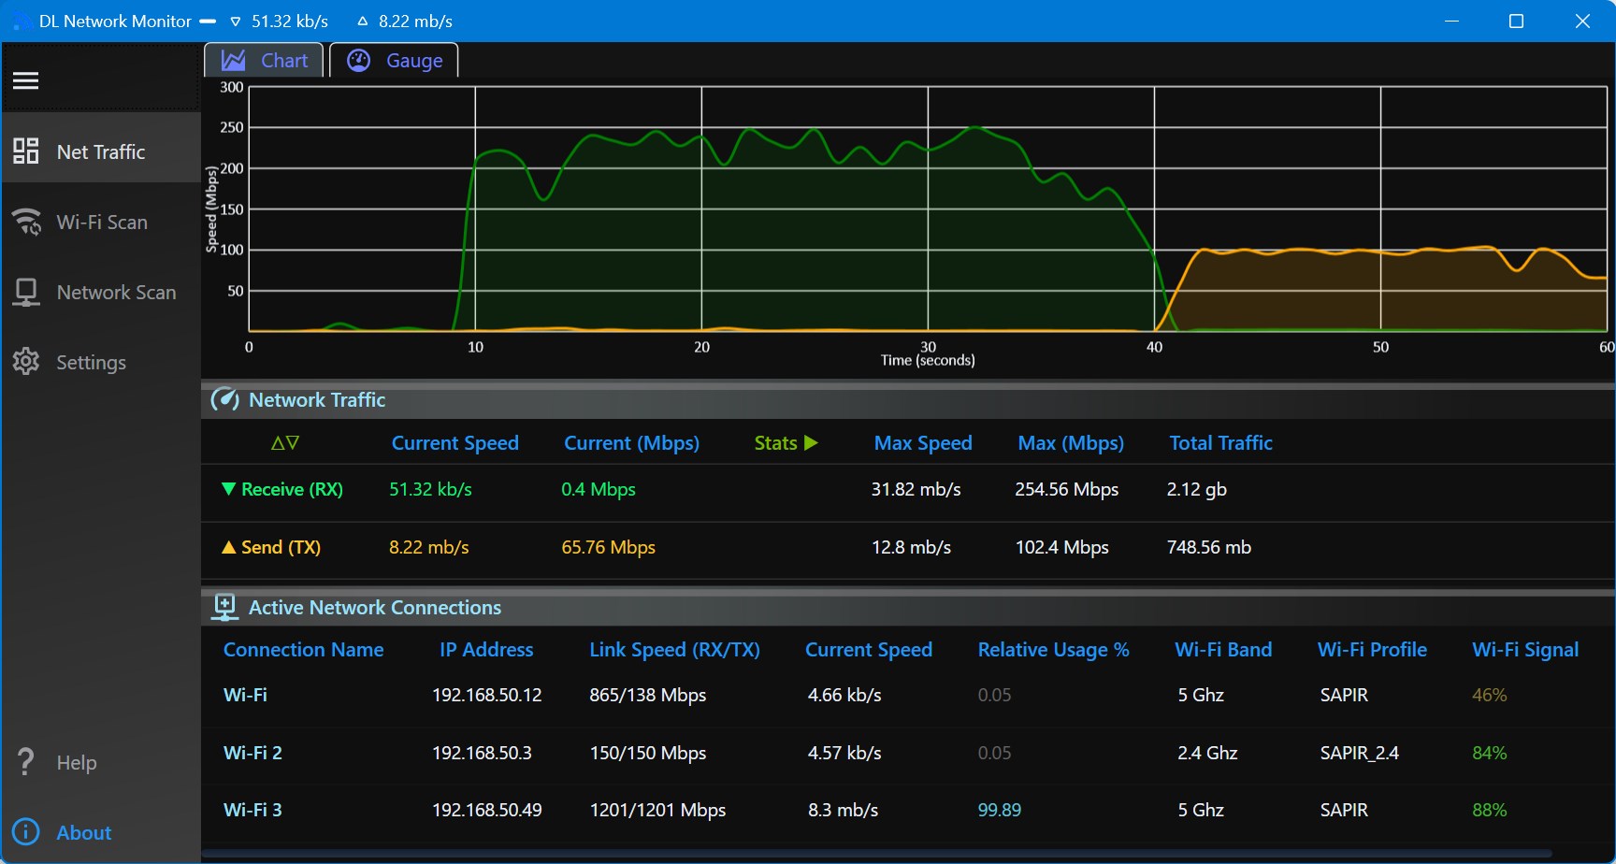Image resolution: width=1616 pixels, height=864 pixels.
Task: Click the 99.89 relative usage value
Action: [x=1000, y=810]
